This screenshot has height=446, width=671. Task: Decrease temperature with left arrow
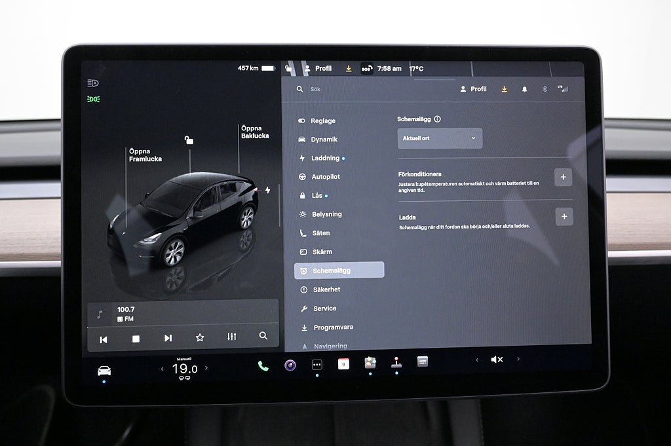coord(163,369)
